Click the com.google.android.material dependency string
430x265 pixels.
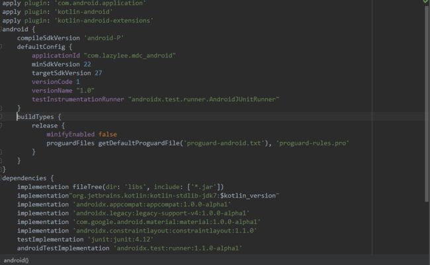(167, 222)
